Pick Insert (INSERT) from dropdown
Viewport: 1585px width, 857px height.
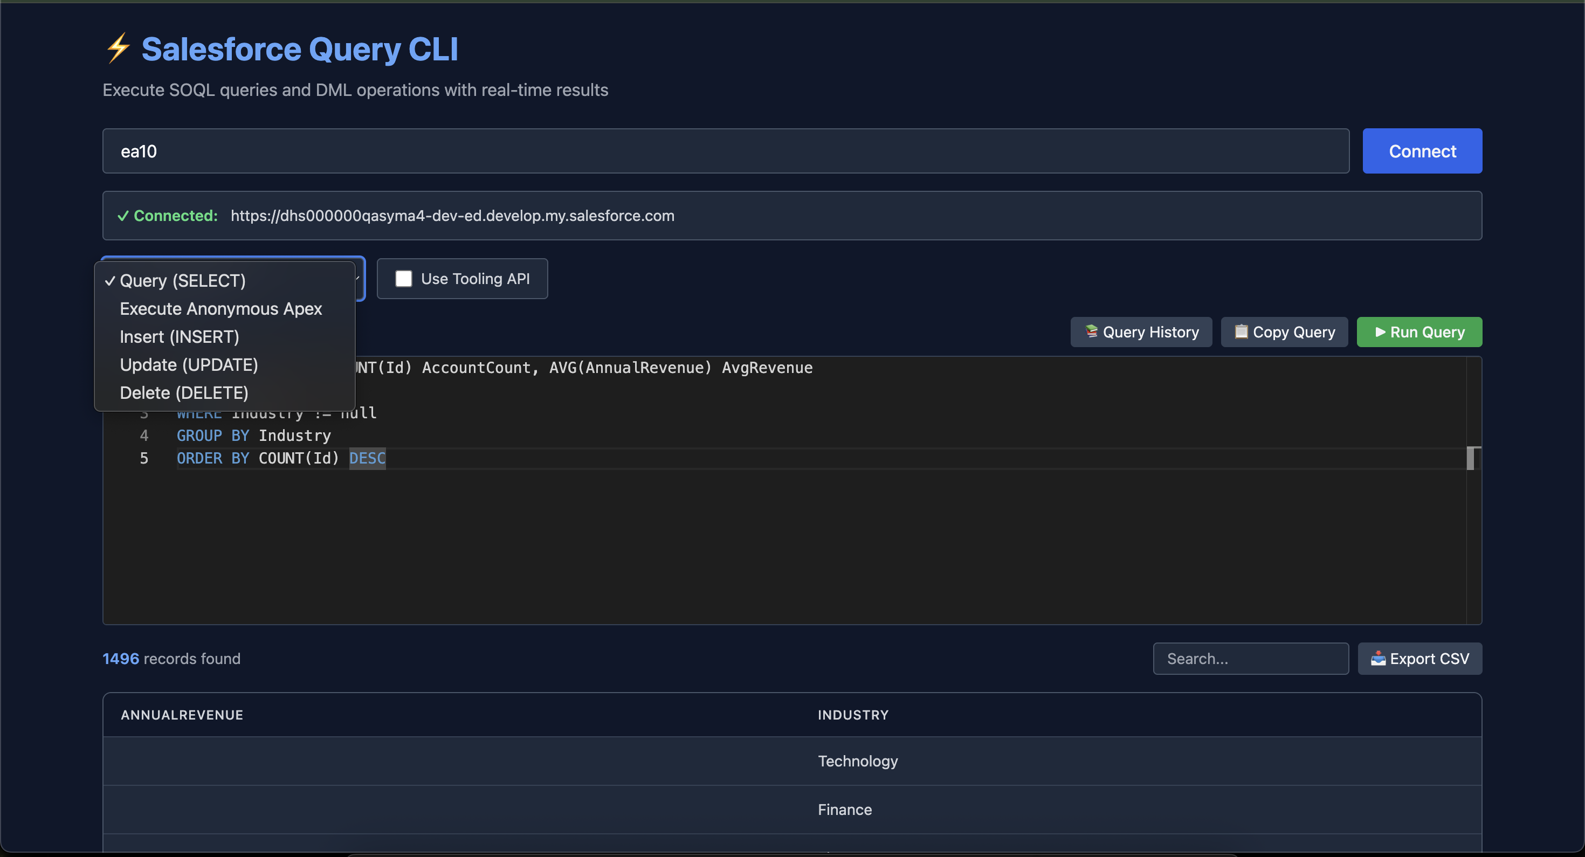pos(179,336)
